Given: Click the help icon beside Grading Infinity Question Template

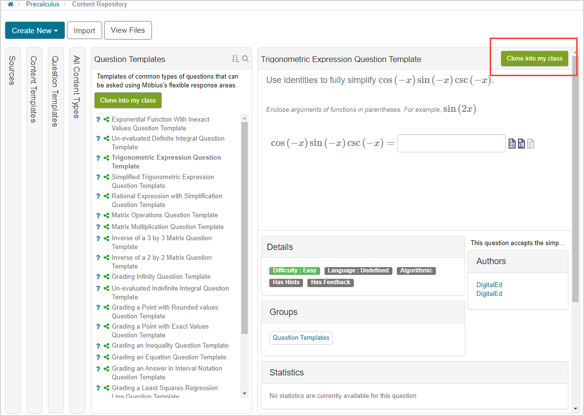Looking at the screenshot, I should (97, 276).
